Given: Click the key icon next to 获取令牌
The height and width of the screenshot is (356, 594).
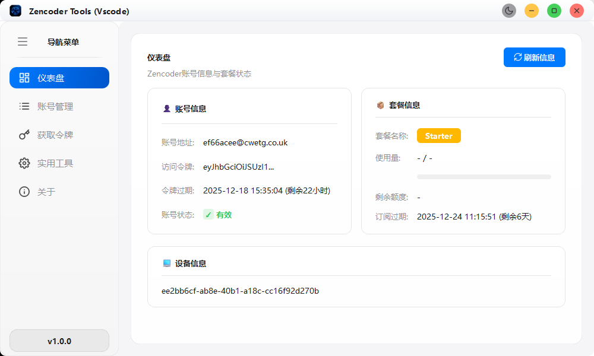Looking at the screenshot, I should 24,135.
